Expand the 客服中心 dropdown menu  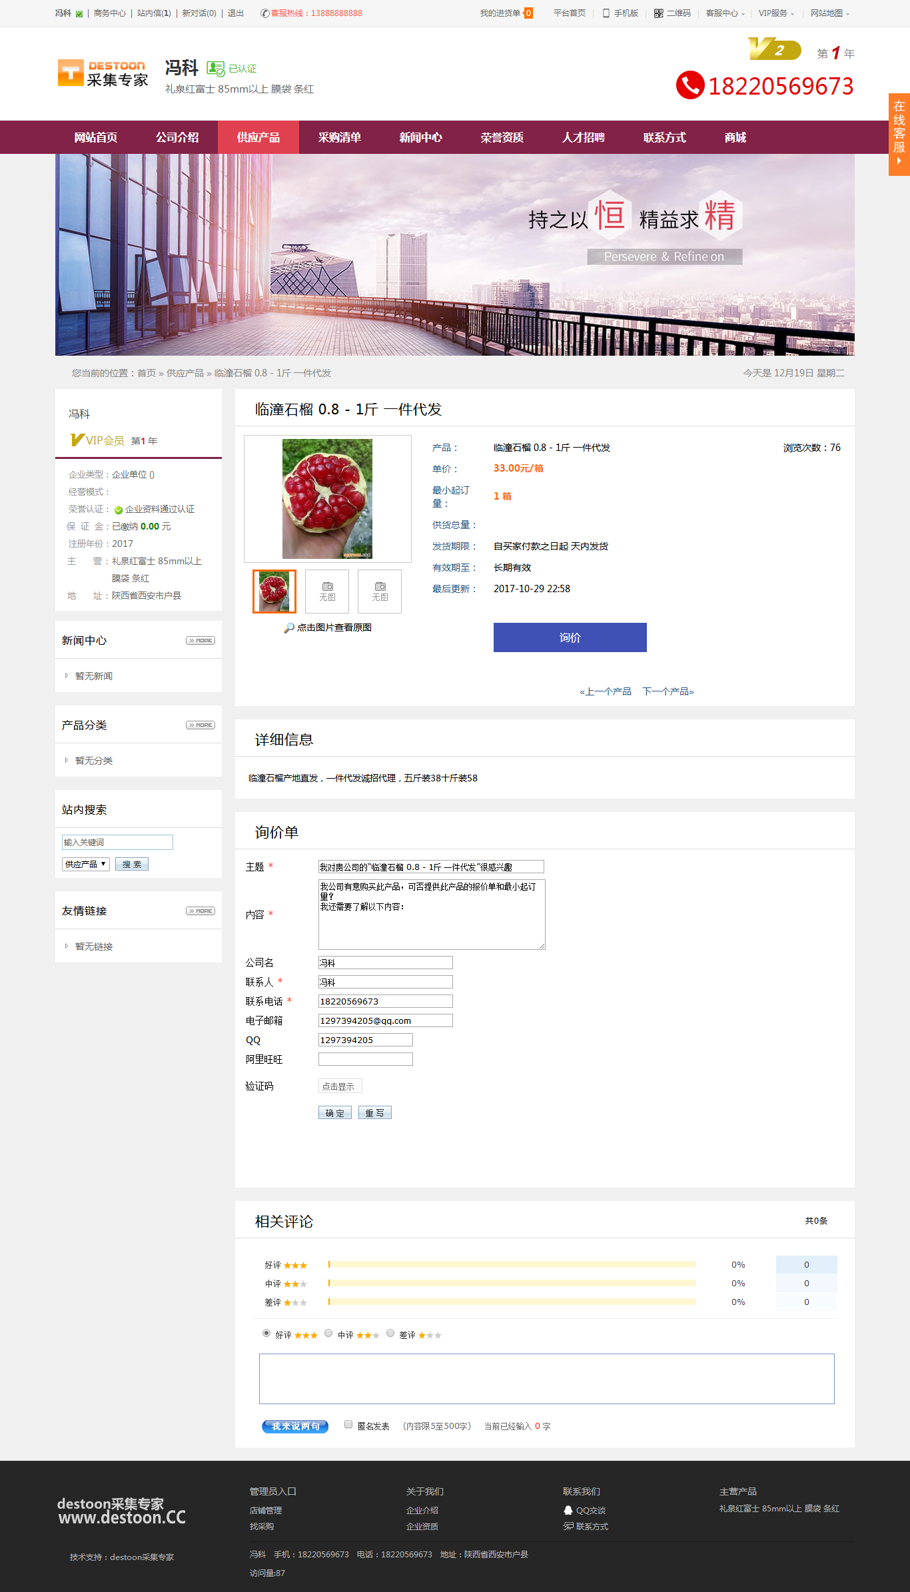(725, 13)
